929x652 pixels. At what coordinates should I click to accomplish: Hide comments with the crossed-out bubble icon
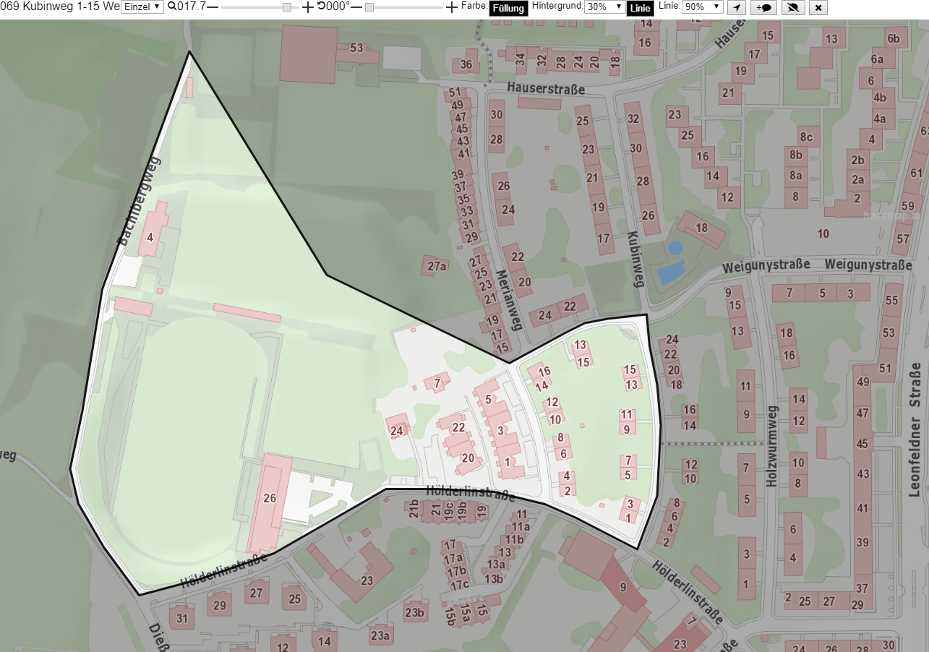[793, 8]
